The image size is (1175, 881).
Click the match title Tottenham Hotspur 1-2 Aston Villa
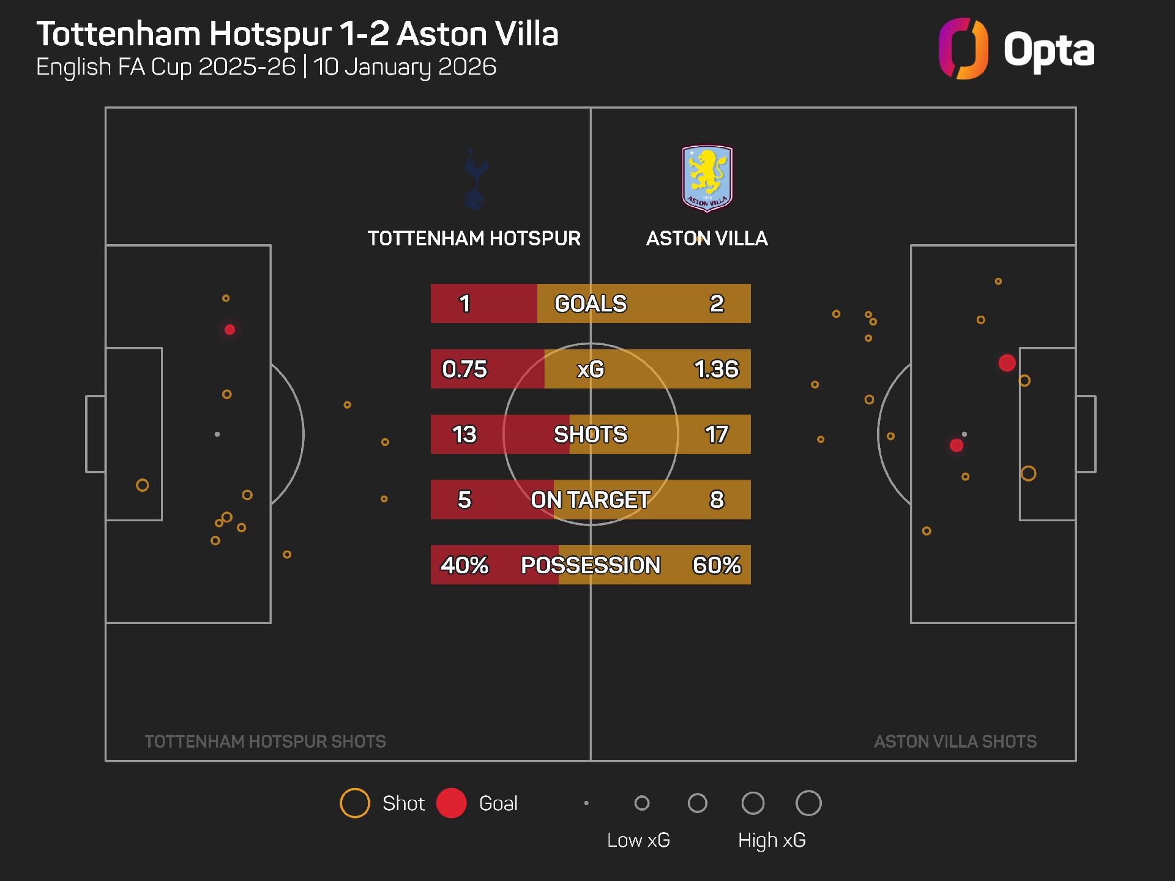(x=297, y=34)
